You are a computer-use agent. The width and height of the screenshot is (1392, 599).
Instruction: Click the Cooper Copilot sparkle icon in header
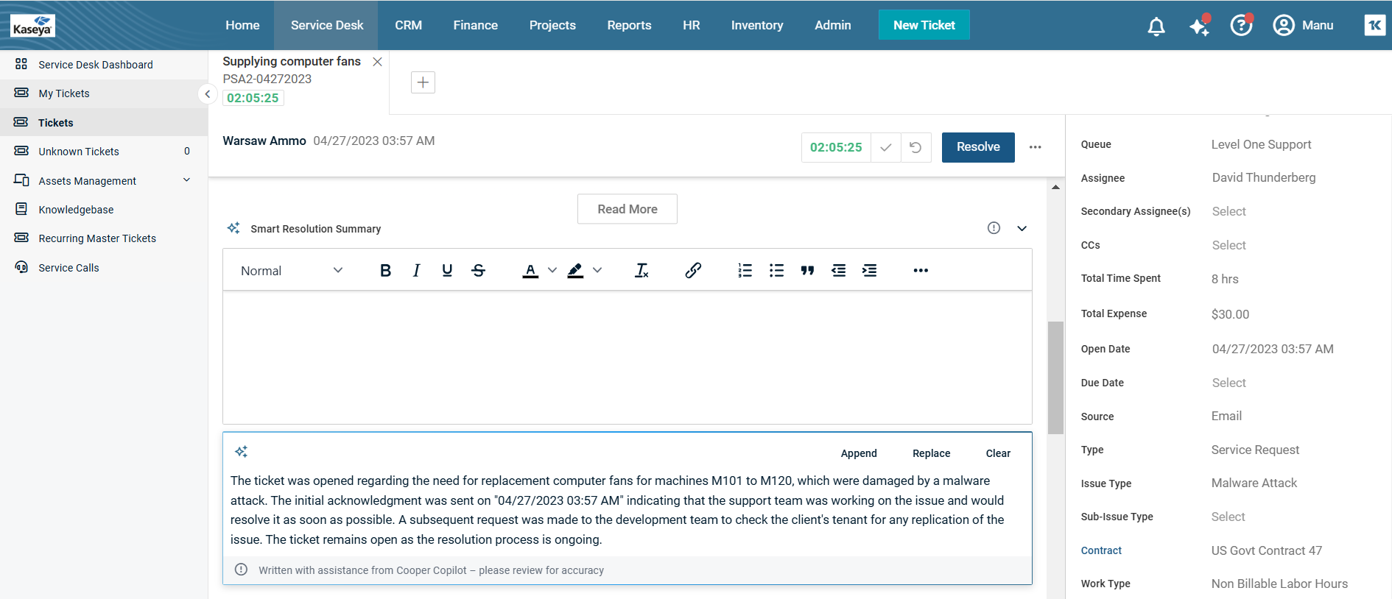[x=1199, y=26]
